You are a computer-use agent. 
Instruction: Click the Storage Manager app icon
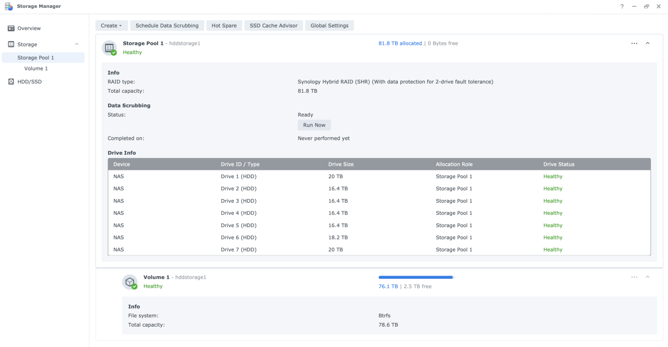[8, 6]
